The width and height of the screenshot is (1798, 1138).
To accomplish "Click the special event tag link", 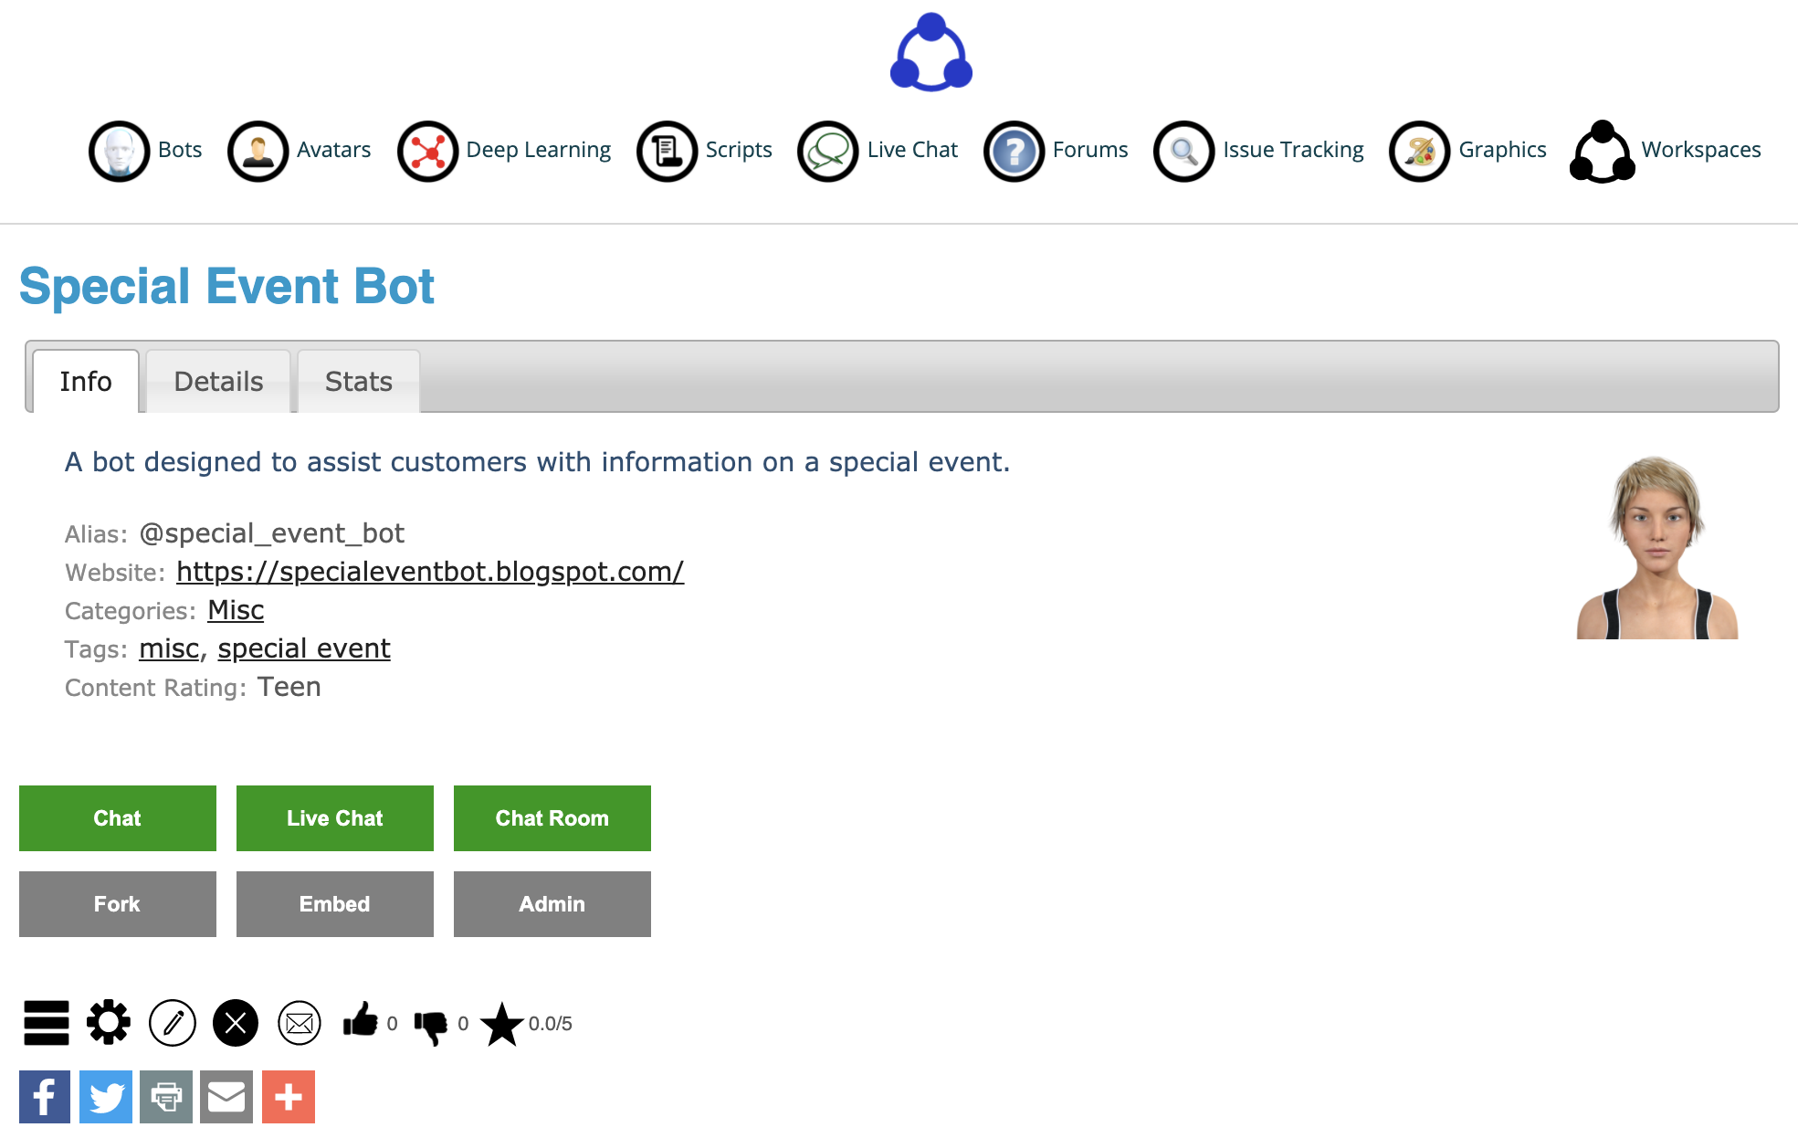I will click(304, 648).
